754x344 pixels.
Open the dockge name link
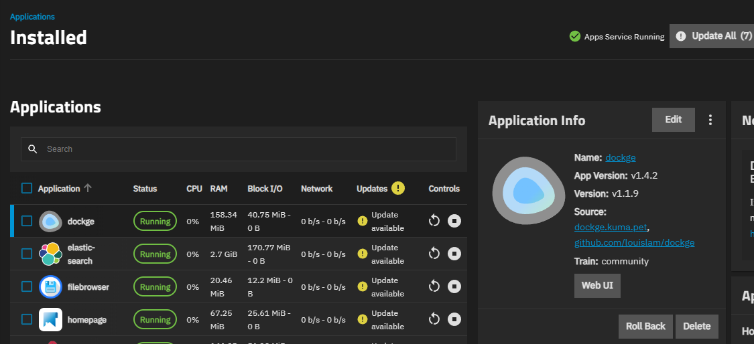[x=621, y=157]
